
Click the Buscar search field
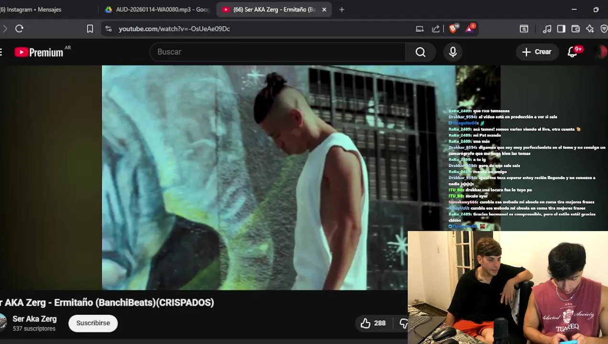(277, 52)
